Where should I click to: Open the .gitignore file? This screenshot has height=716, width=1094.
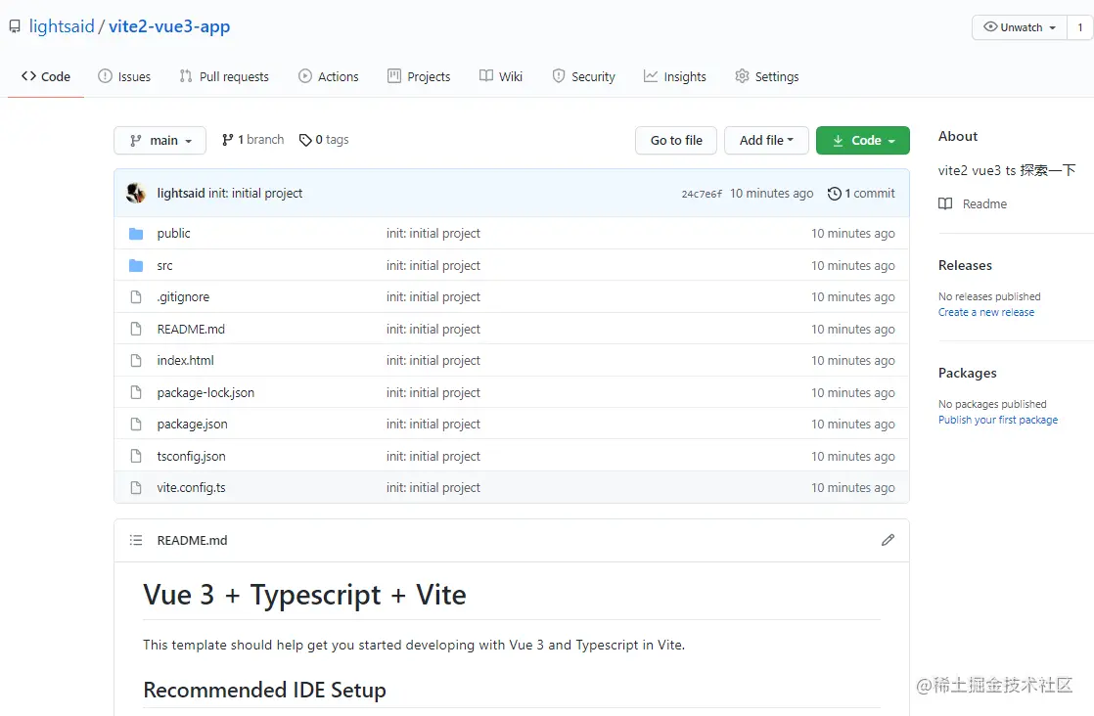pyautogui.click(x=183, y=297)
